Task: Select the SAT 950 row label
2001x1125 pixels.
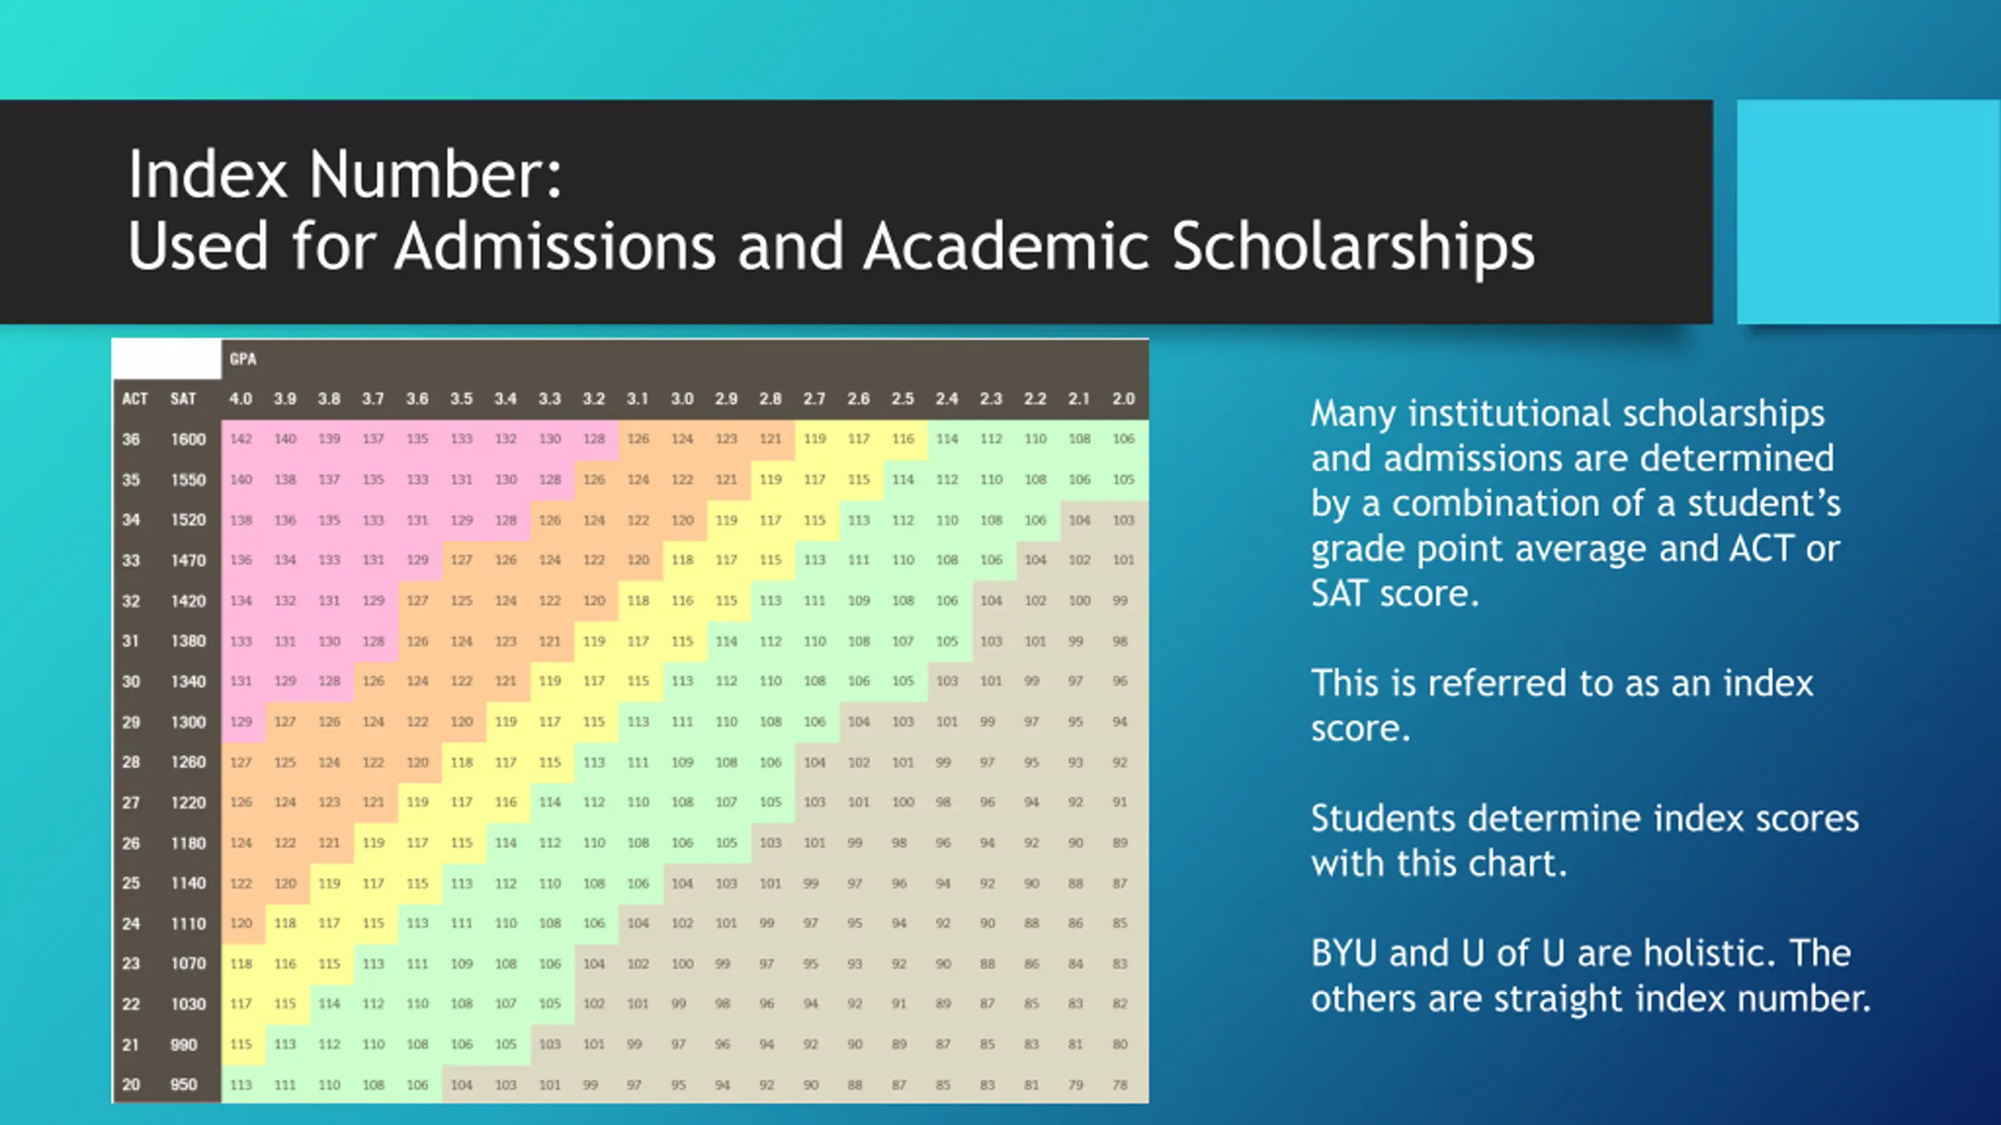Action: [184, 1084]
